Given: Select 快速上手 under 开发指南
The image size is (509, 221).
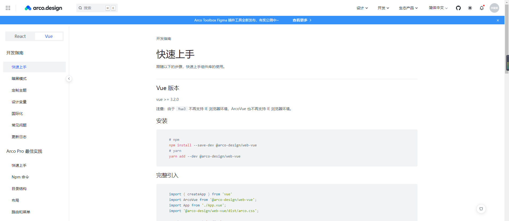Looking at the screenshot, I should tap(34, 67).
